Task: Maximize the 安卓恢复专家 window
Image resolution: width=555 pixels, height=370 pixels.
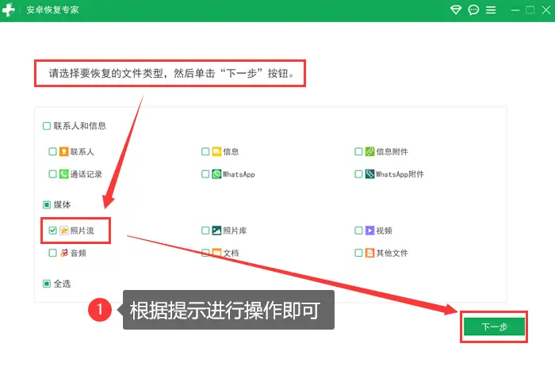Action: click(x=530, y=10)
